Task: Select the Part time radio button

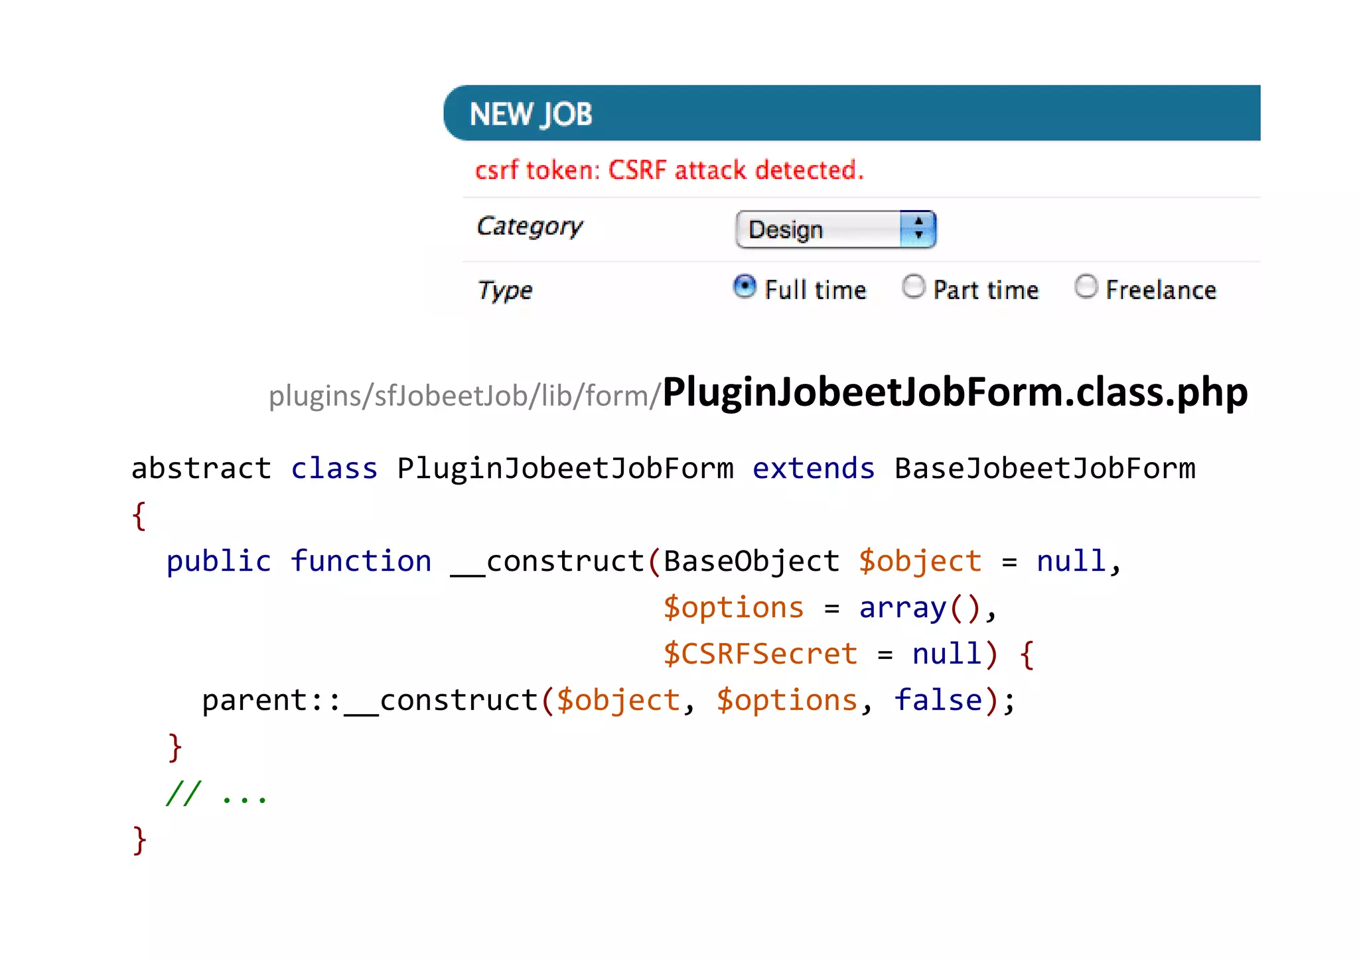Action: 914,286
